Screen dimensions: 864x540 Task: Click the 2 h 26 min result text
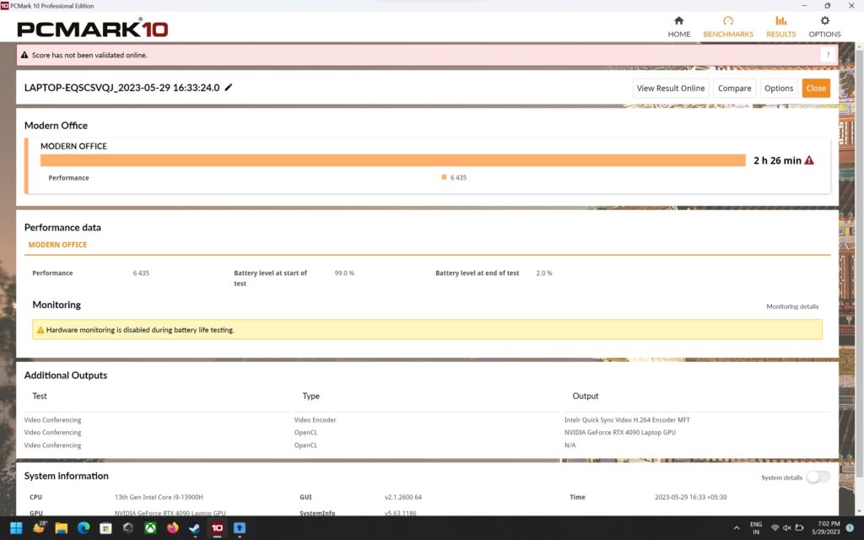pyautogui.click(x=777, y=160)
